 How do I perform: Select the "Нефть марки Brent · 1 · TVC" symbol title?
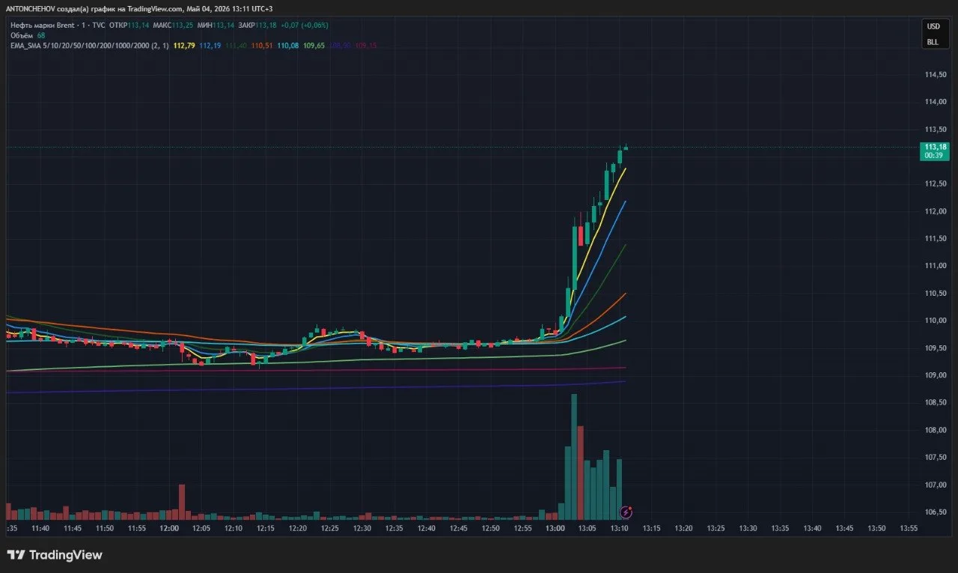pyautogui.click(x=57, y=25)
